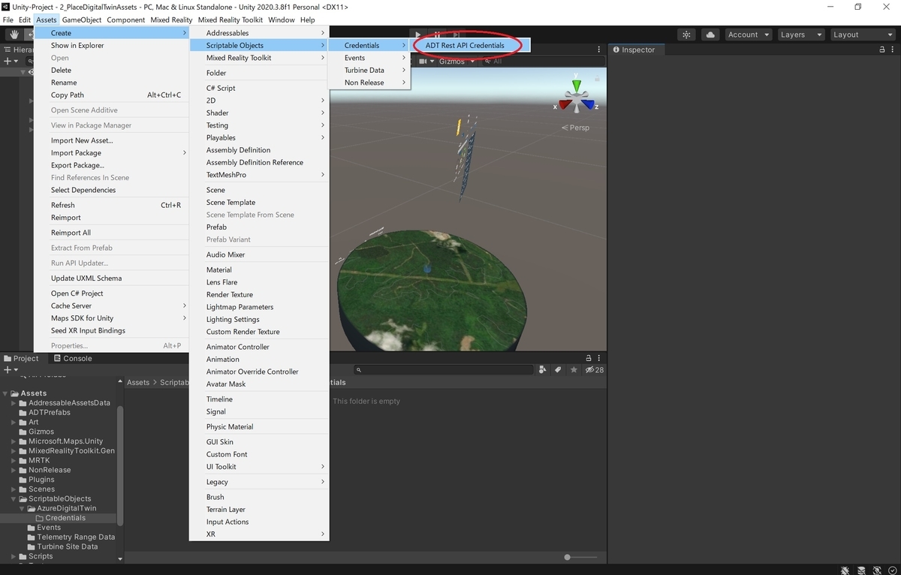The image size is (901, 575).
Task: Collapse the Assets root folder
Action: pos(6,393)
